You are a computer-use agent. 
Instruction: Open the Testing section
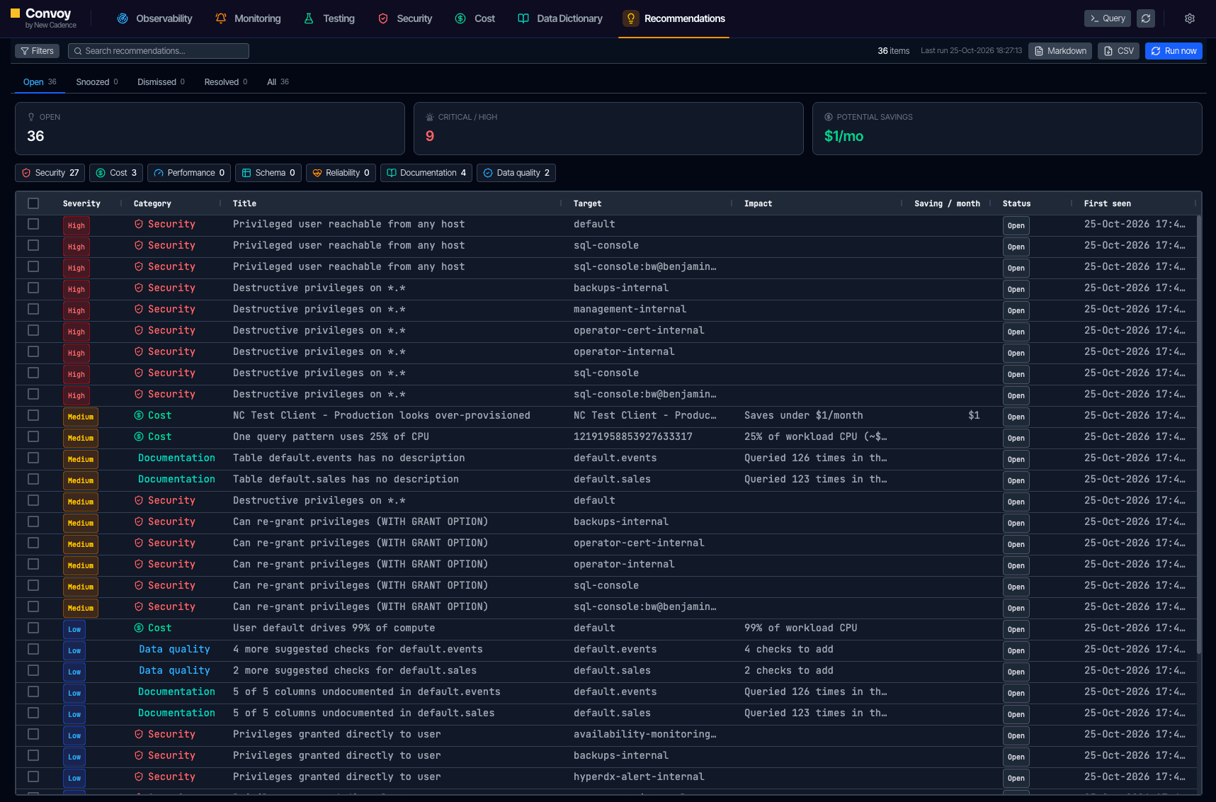tap(329, 18)
